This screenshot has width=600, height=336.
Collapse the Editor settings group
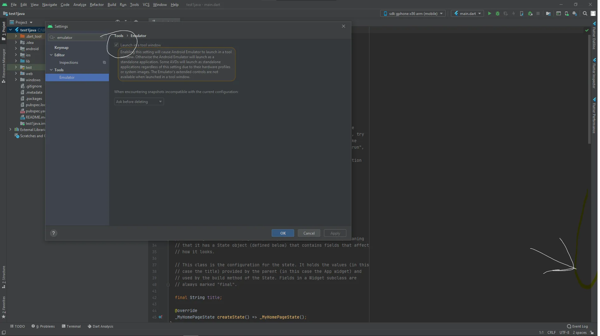coord(51,55)
